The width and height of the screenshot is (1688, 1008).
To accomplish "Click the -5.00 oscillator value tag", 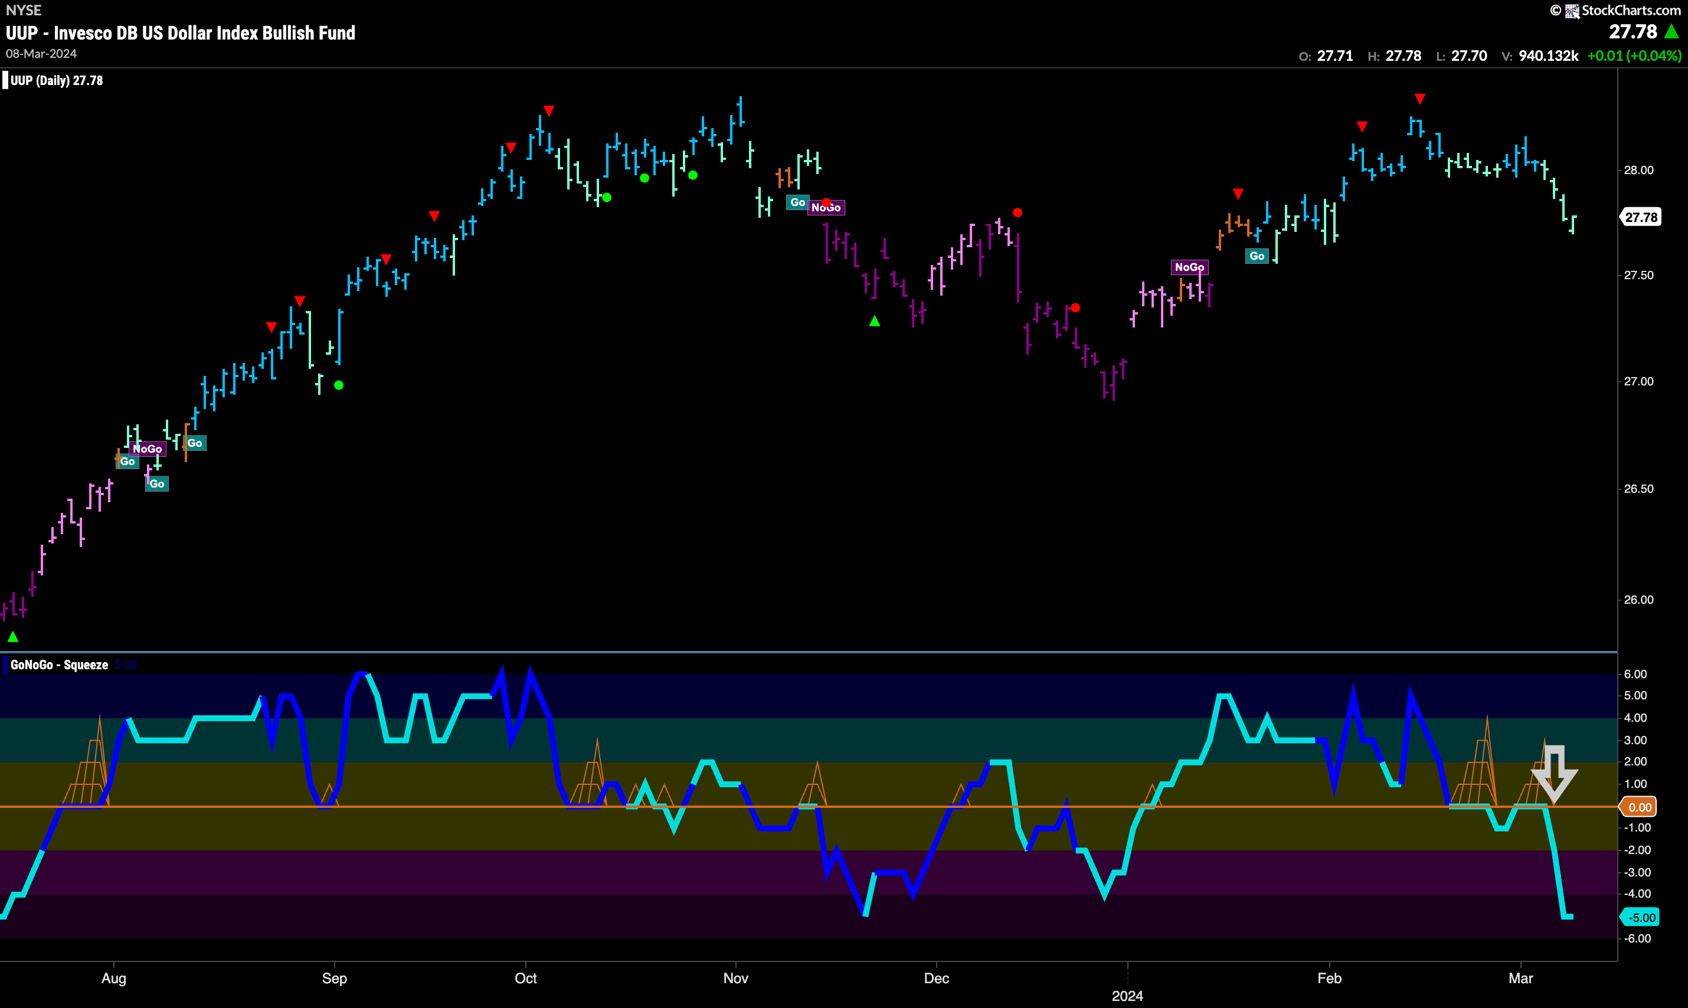I will click(1640, 918).
